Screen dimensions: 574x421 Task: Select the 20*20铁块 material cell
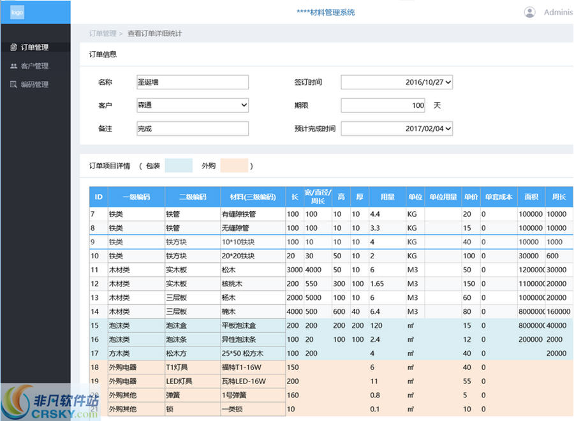253,256
